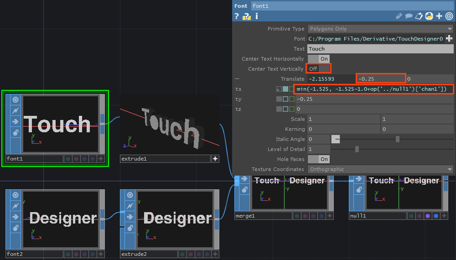Click second Kerning value field
Image resolution: width=456 pixels, height=260 pixels.
tap(417, 129)
